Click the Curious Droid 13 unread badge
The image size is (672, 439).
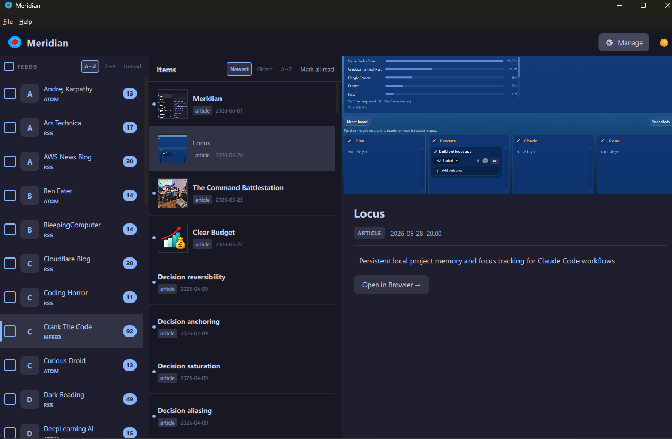click(x=130, y=365)
